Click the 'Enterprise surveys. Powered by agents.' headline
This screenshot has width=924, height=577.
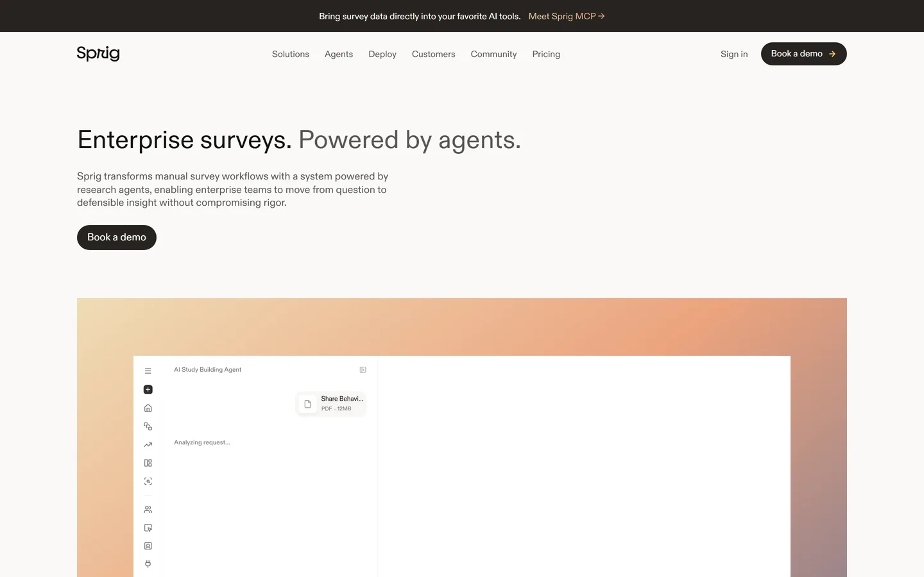pyautogui.click(x=299, y=140)
